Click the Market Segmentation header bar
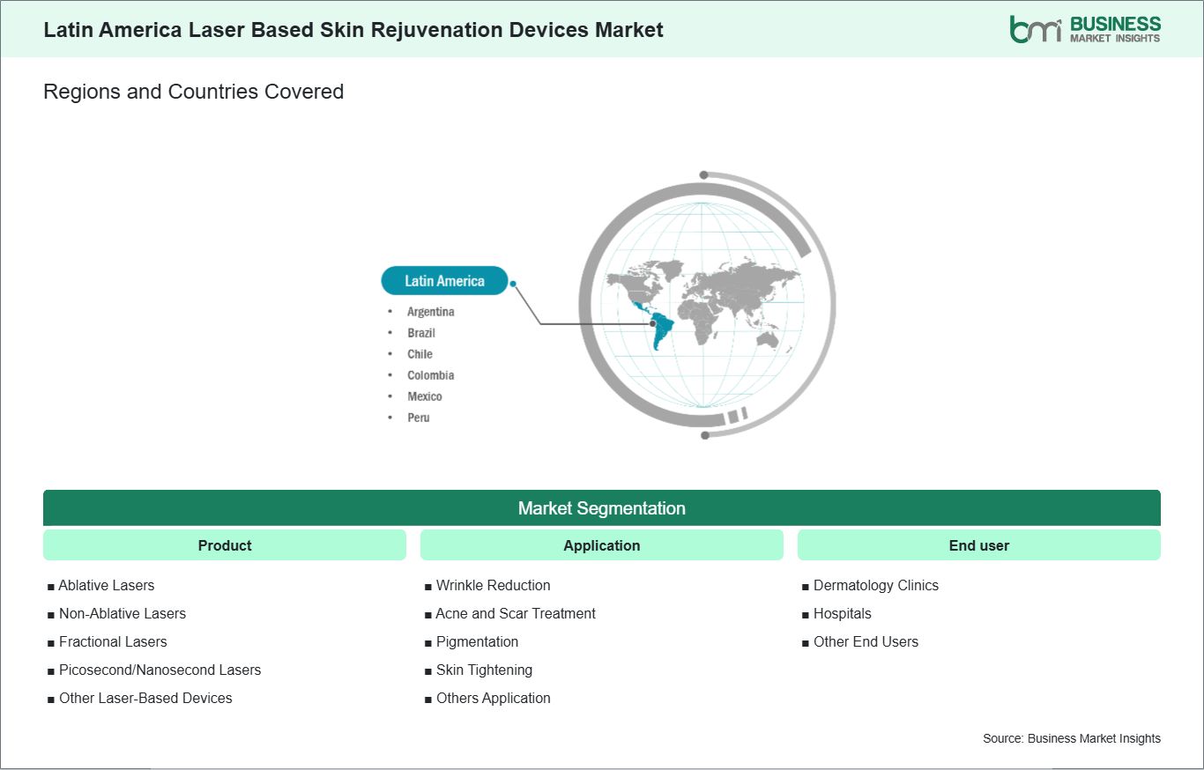This screenshot has width=1204, height=770. pos(602,508)
